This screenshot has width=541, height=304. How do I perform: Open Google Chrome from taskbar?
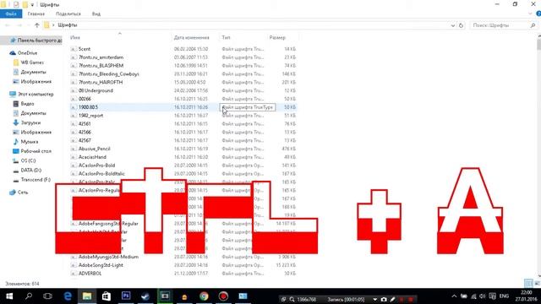click(204, 296)
